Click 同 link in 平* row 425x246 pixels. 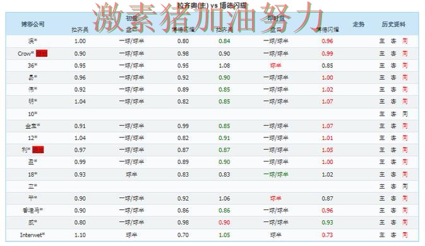point(405,198)
